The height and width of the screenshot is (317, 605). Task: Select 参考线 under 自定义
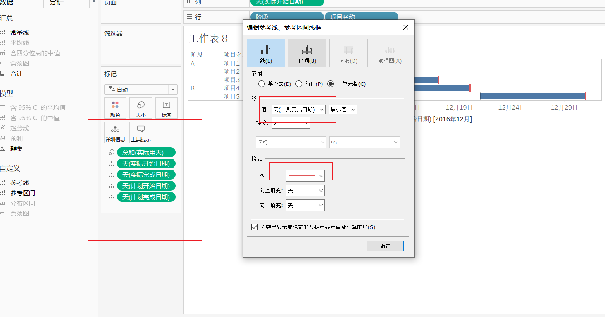pos(19,183)
